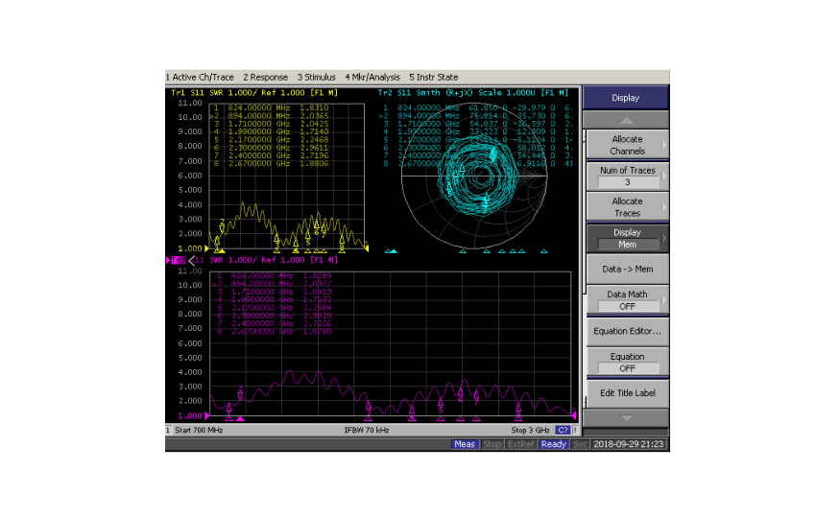Toggle Data Math OFF setting

point(626,300)
